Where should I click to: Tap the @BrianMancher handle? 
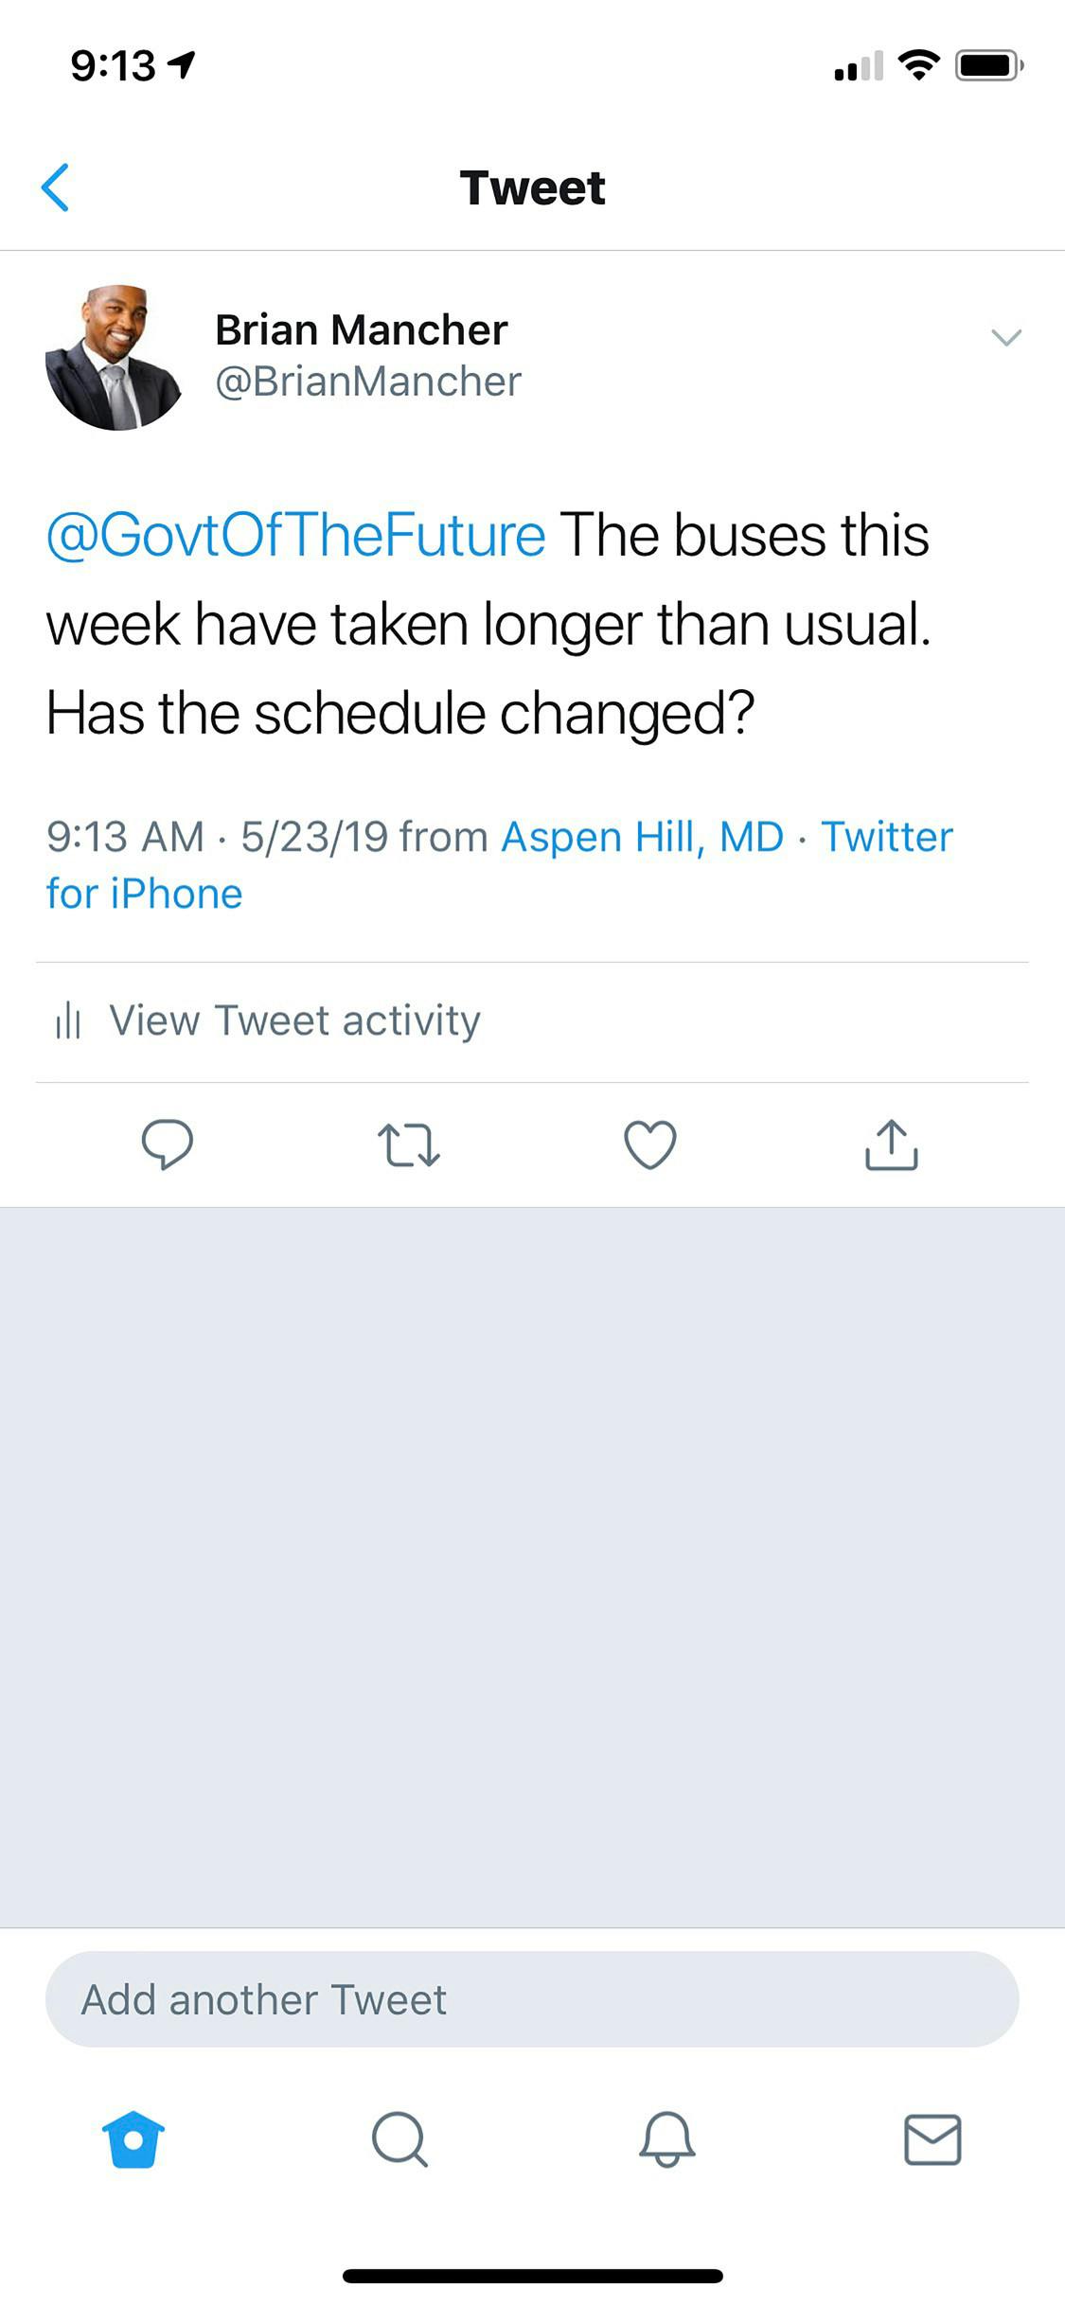point(368,381)
